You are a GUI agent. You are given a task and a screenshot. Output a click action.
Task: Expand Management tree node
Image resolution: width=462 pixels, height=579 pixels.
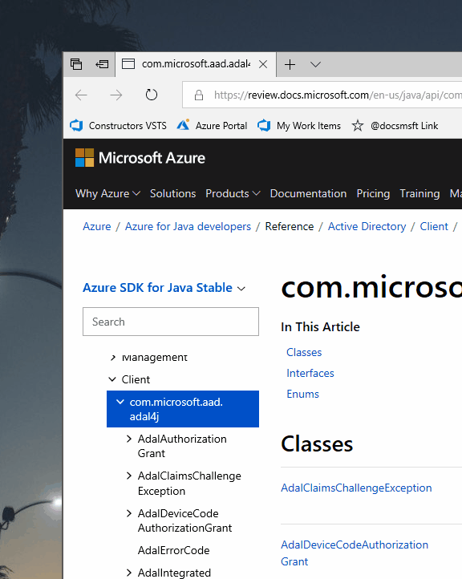click(x=113, y=358)
